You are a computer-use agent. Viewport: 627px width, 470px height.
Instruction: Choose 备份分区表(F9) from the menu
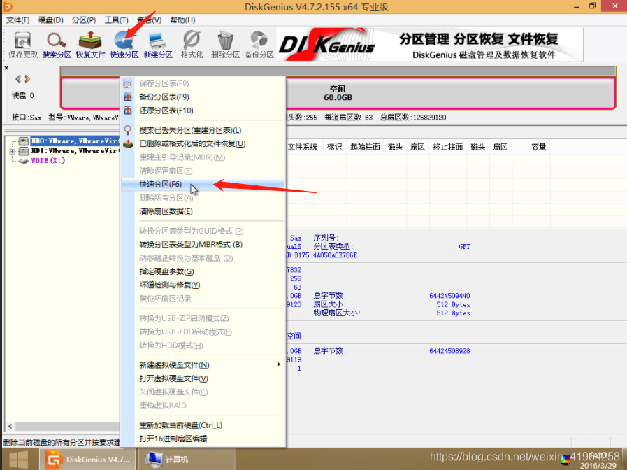coord(164,97)
